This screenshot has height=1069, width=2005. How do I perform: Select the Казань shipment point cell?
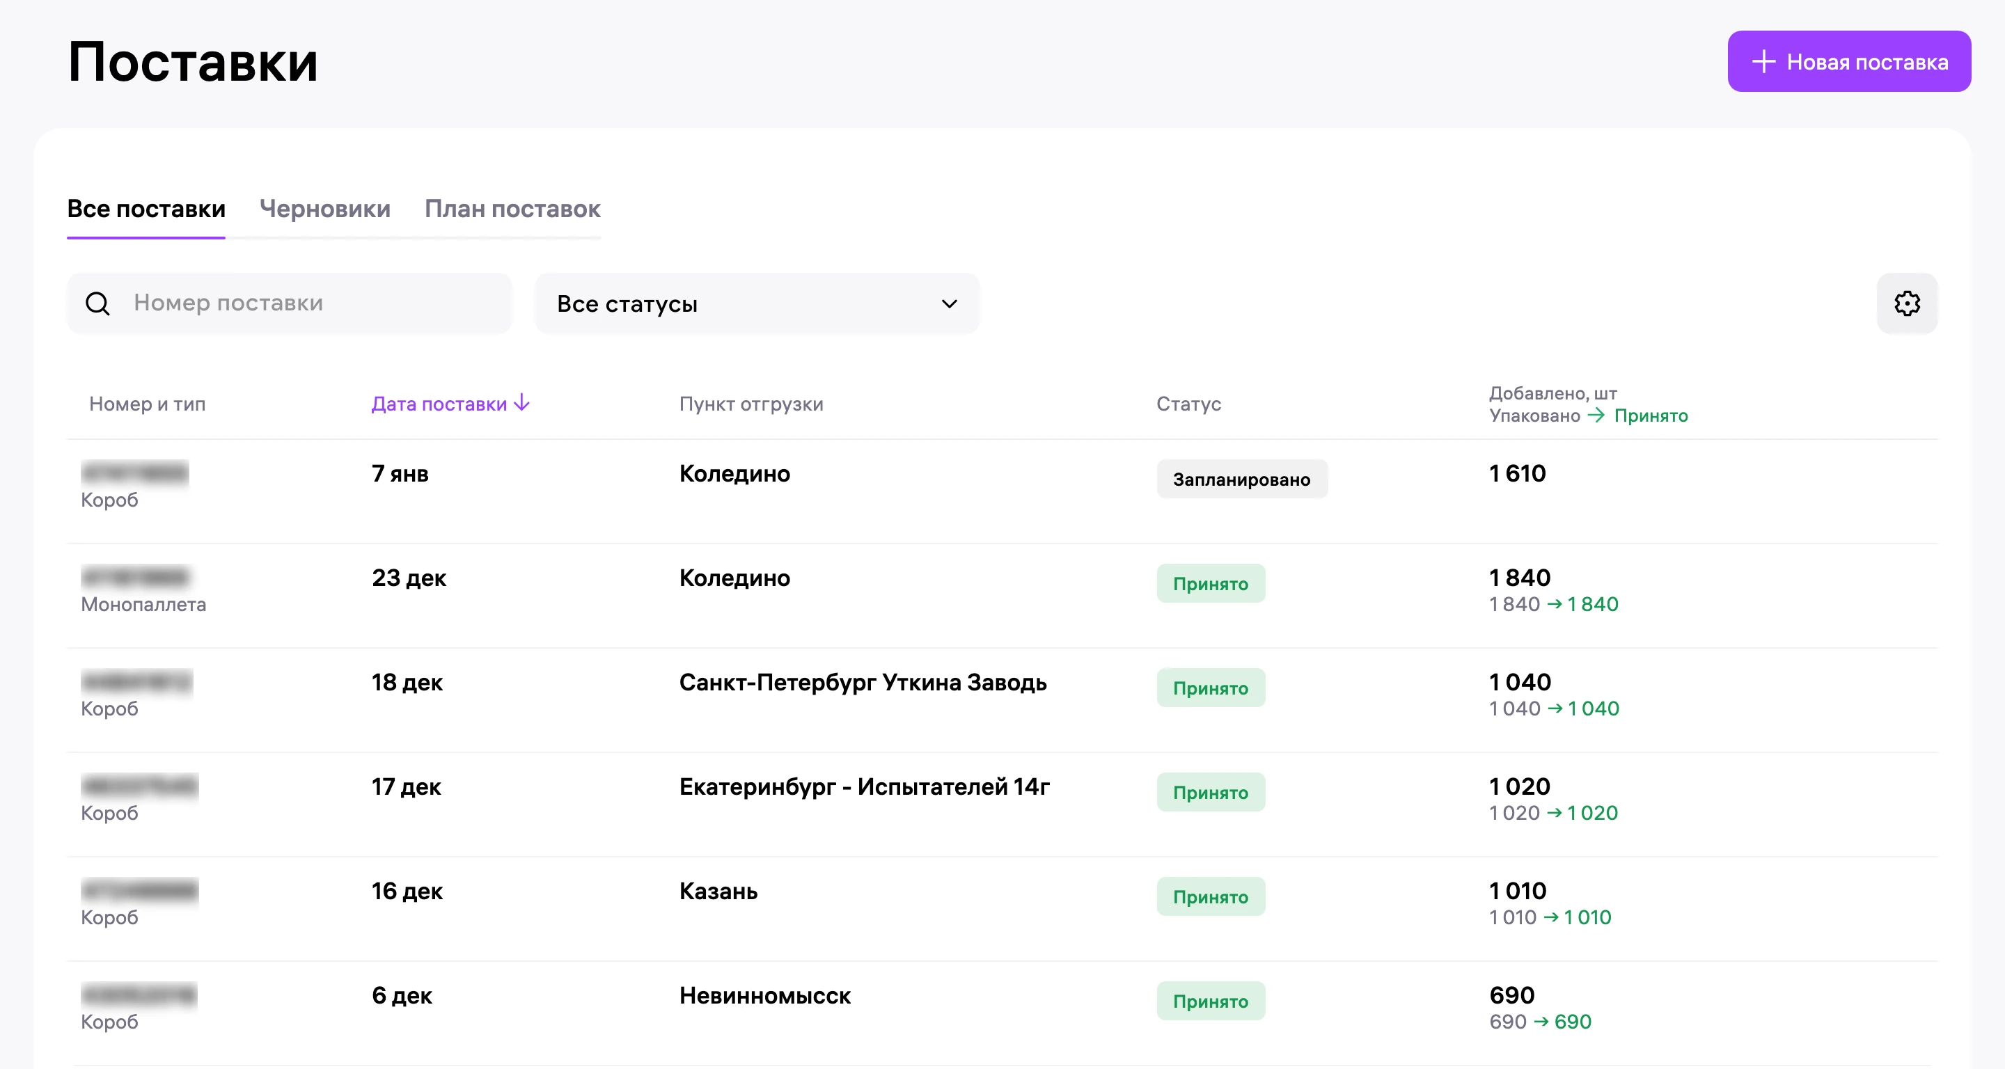(718, 890)
